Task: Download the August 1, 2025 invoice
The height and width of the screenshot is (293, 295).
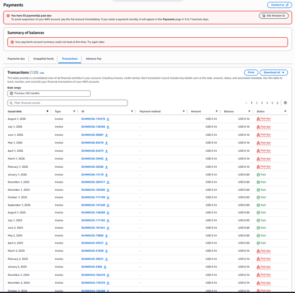Action: tap(108, 213)
